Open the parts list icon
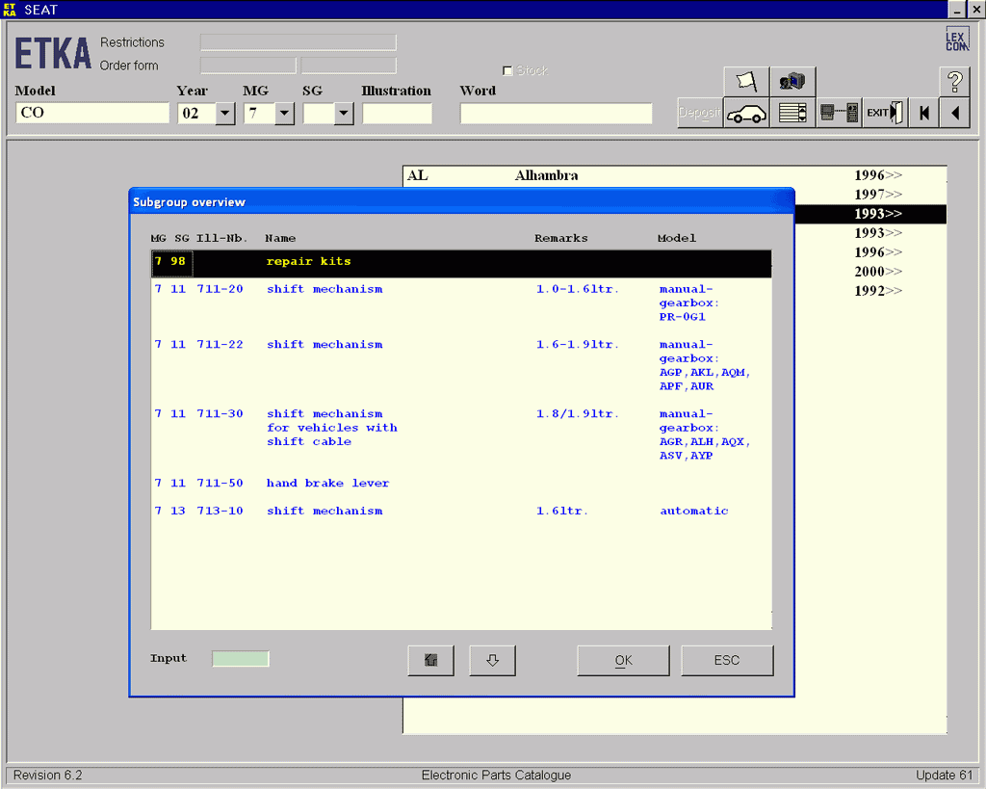 pos(792,114)
